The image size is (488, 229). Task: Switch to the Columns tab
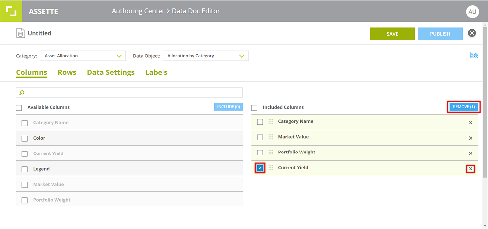click(x=32, y=73)
